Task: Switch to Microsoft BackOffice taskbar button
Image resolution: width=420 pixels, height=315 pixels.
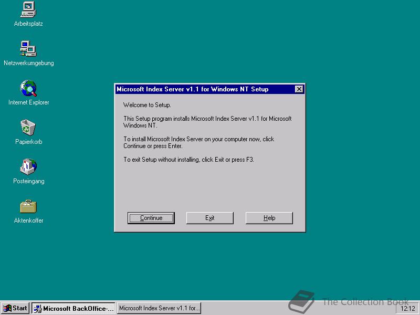Action: click(x=73, y=308)
